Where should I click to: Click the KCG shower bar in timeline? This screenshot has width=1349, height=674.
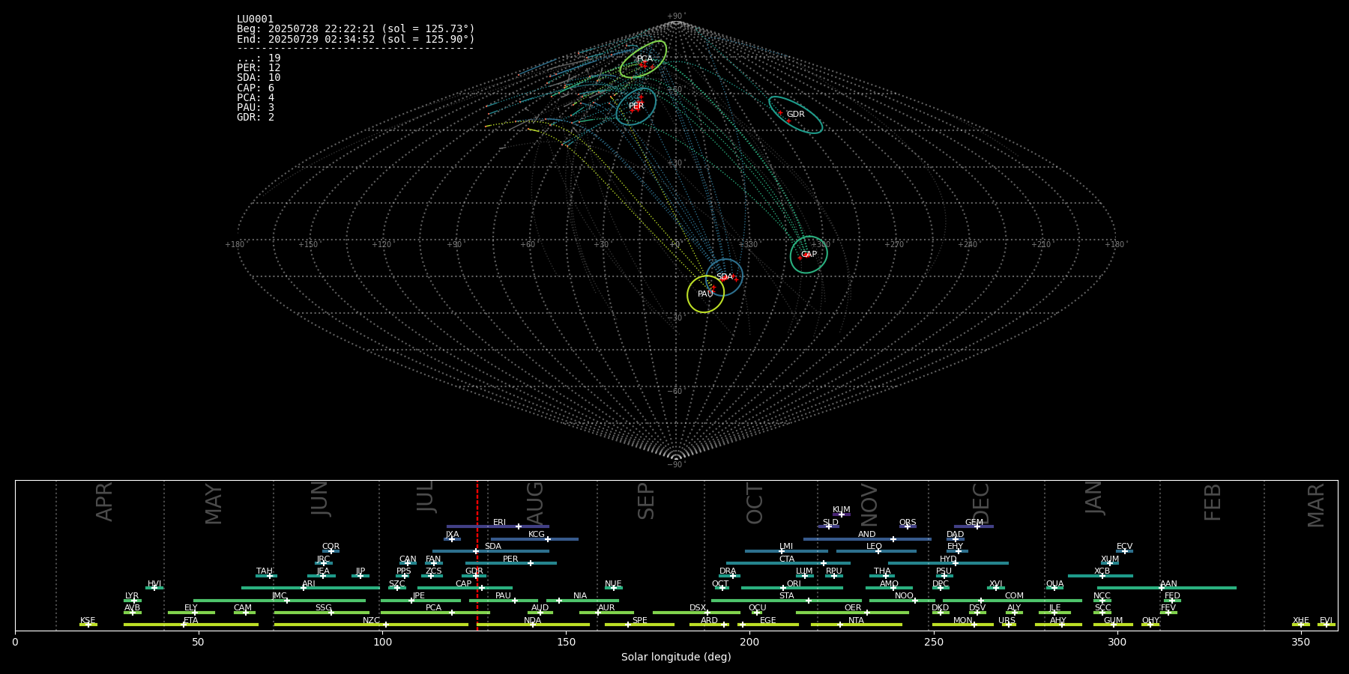click(x=534, y=538)
